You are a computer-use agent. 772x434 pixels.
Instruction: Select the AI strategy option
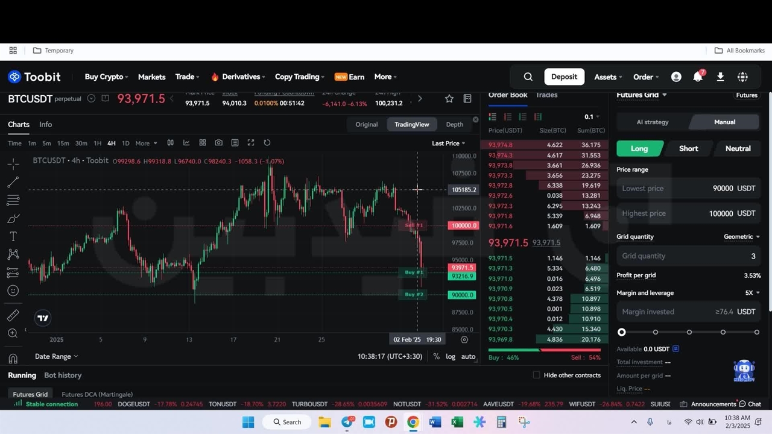[x=653, y=122]
